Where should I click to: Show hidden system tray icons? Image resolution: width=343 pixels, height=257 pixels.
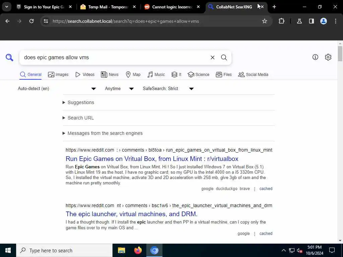283,250
